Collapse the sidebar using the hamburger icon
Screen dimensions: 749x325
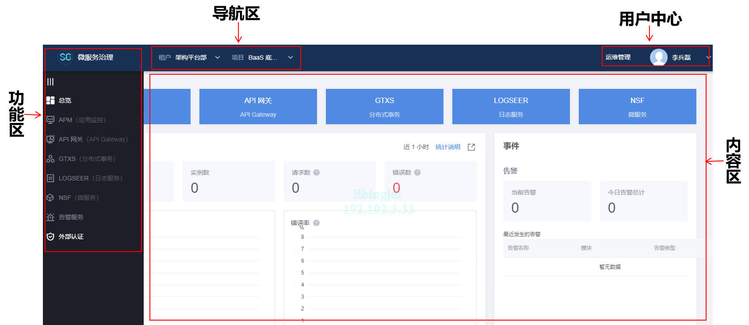point(50,82)
